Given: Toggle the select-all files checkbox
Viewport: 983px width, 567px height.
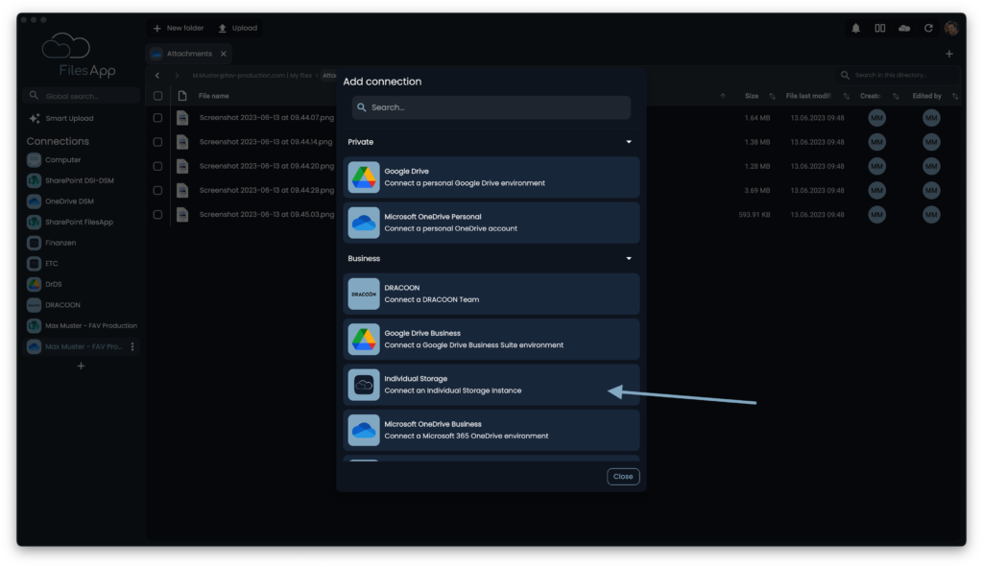Looking at the screenshot, I should click(x=158, y=96).
